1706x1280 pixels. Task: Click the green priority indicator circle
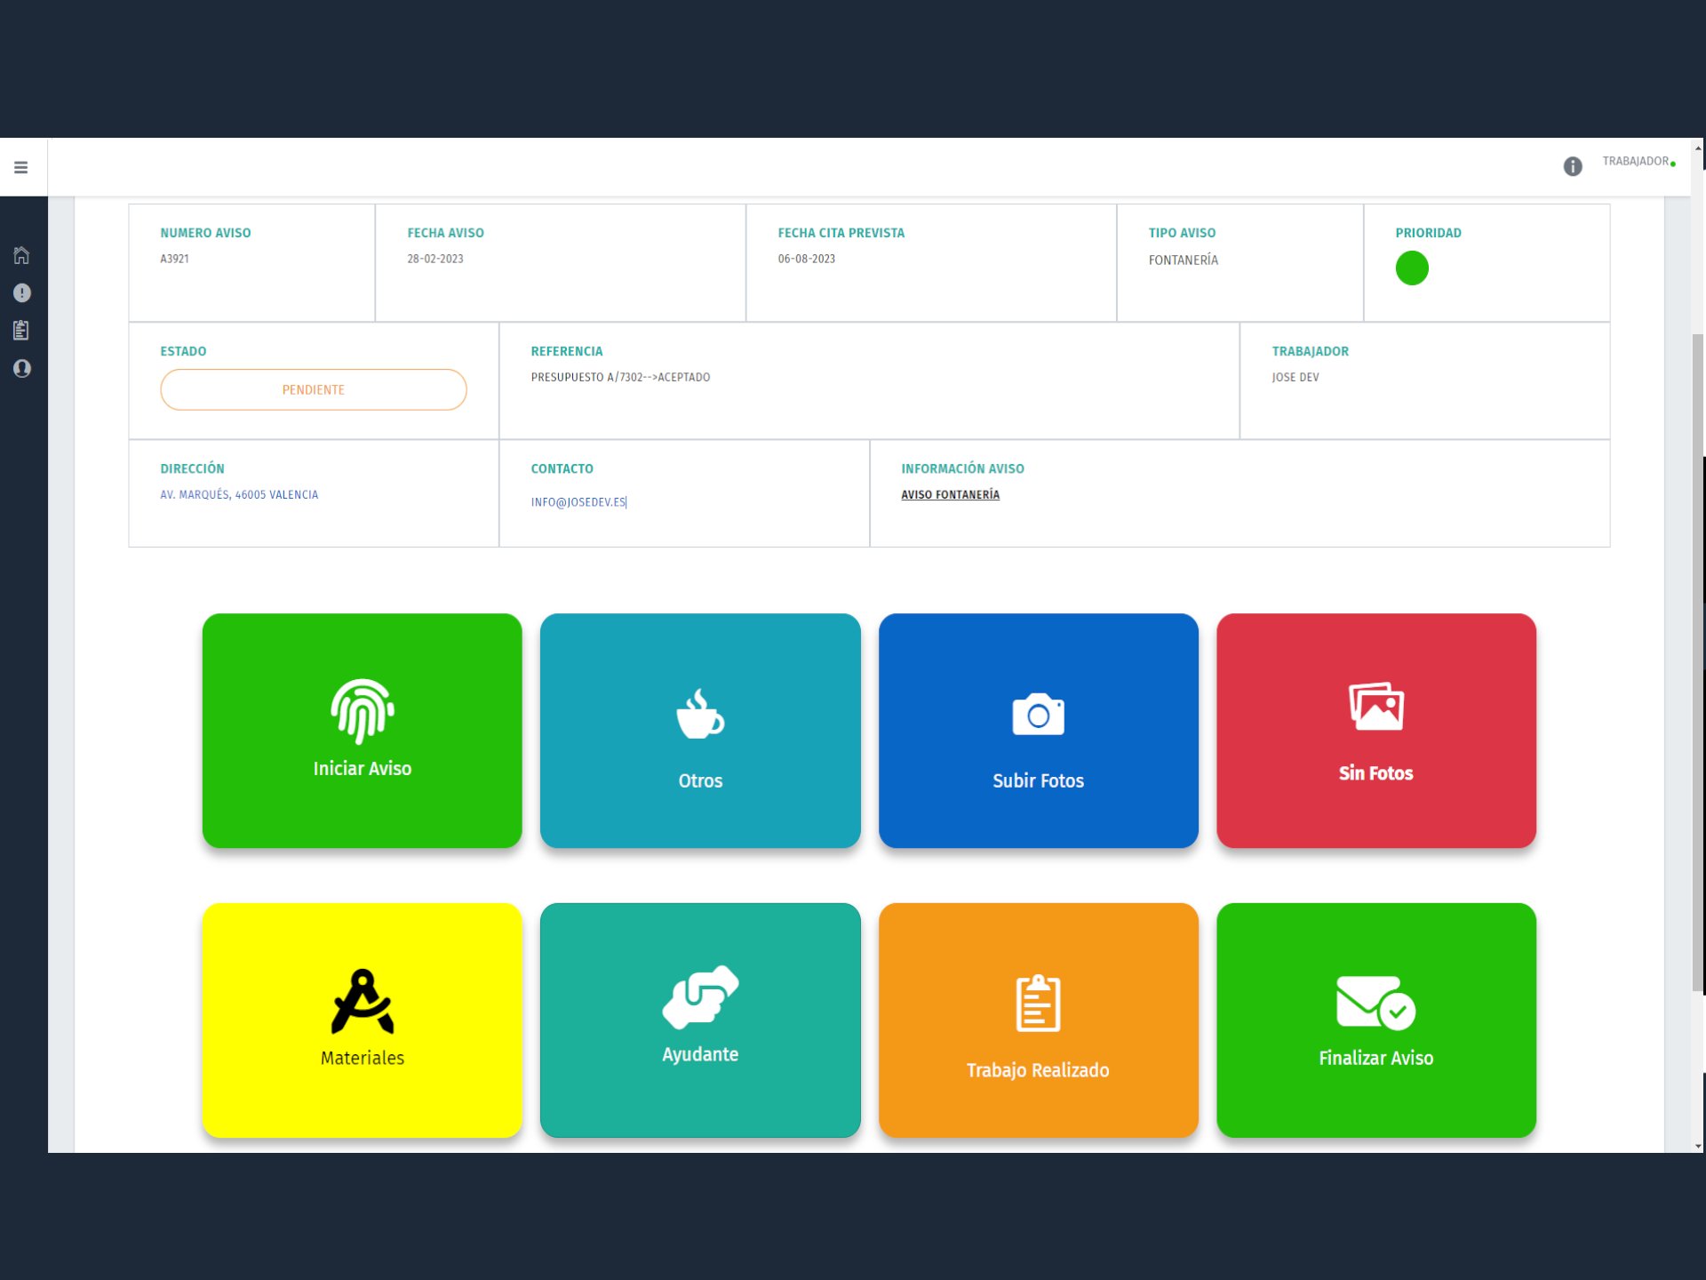coord(1411,268)
